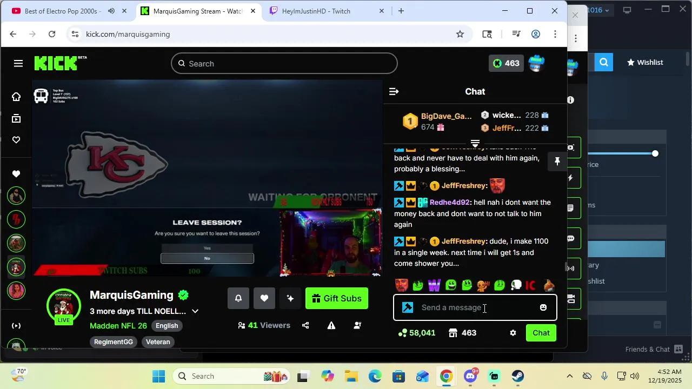
Task: Click the stream webcam overlay
Action: pyautogui.click(x=330, y=243)
